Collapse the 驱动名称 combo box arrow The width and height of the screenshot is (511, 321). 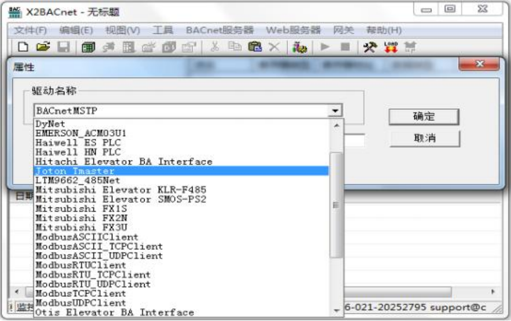click(335, 111)
